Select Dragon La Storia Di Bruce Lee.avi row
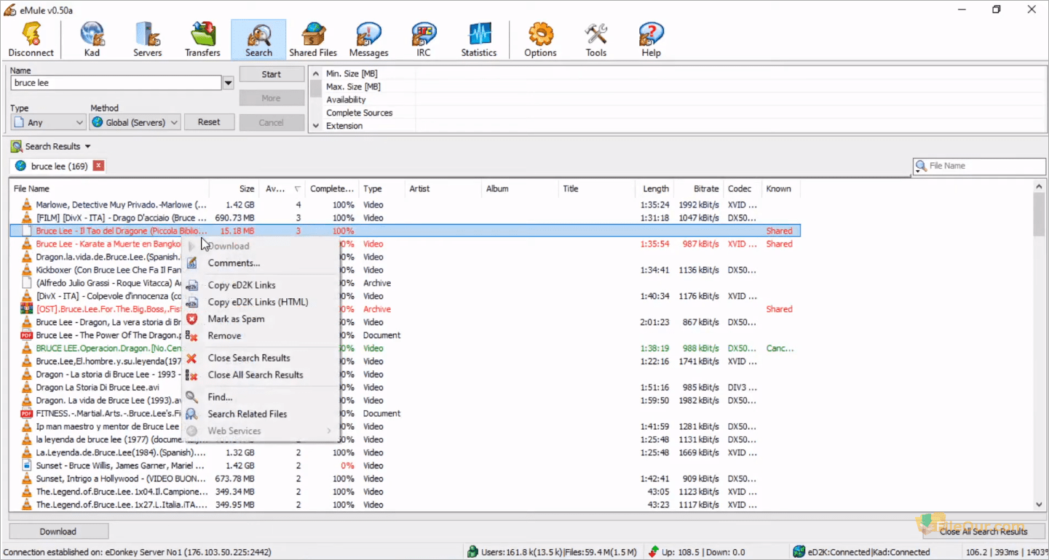 (404, 388)
